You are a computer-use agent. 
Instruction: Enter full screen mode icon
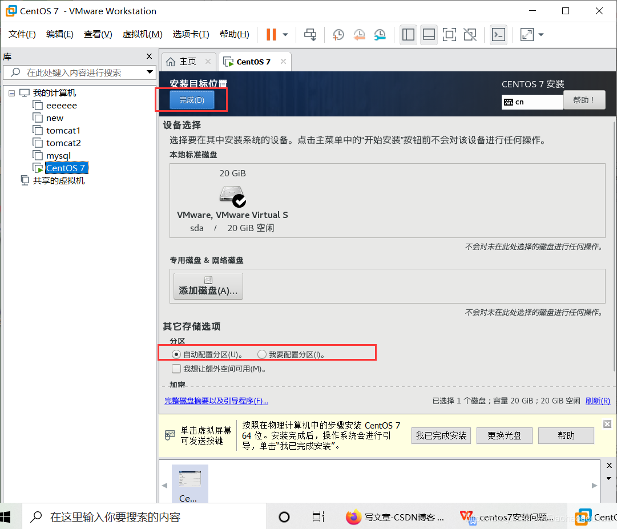point(449,35)
